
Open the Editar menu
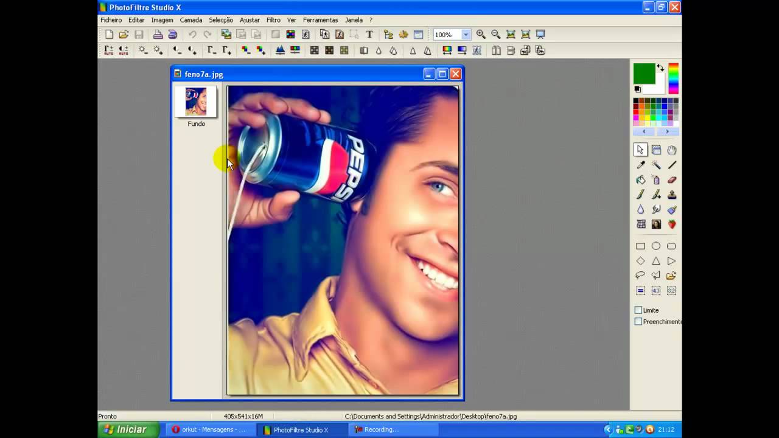click(x=136, y=20)
